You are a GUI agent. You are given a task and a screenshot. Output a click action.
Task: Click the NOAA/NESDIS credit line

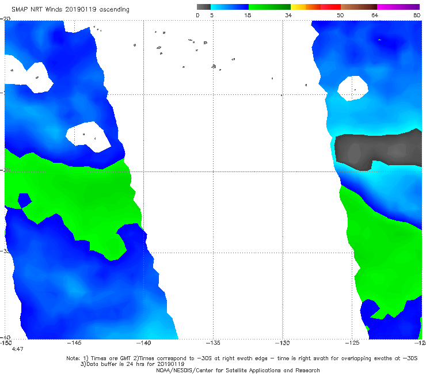tap(238, 371)
